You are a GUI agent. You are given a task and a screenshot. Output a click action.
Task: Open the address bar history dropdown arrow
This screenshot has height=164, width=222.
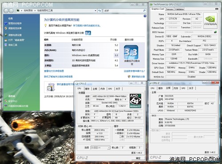(95, 11)
